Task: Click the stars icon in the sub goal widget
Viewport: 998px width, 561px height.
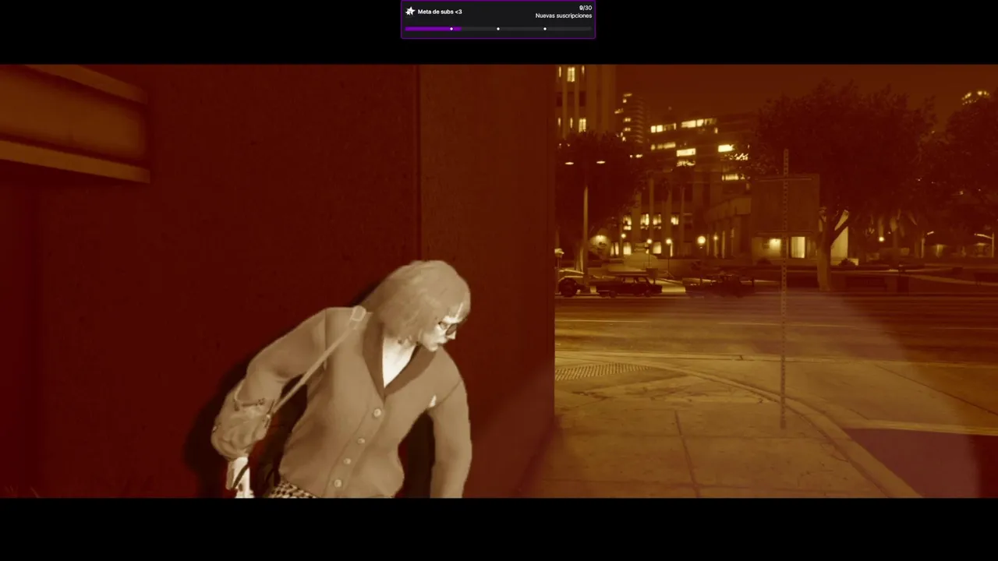Action: pyautogui.click(x=410, y=12)
